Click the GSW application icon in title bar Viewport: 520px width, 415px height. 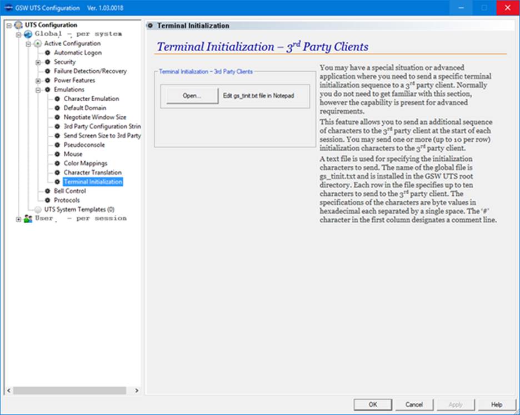coord(9,8)
